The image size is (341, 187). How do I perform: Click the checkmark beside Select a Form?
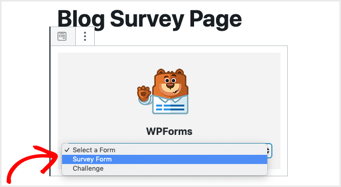point(67,150)
